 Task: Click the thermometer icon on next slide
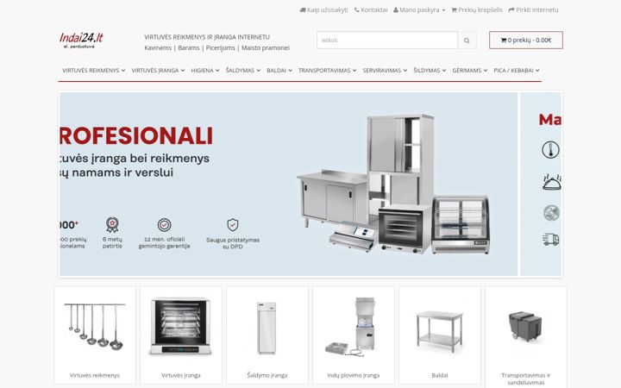coord(550,150)
